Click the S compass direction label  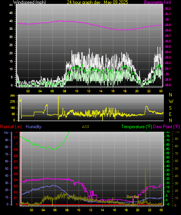click(x=170, y=108)
